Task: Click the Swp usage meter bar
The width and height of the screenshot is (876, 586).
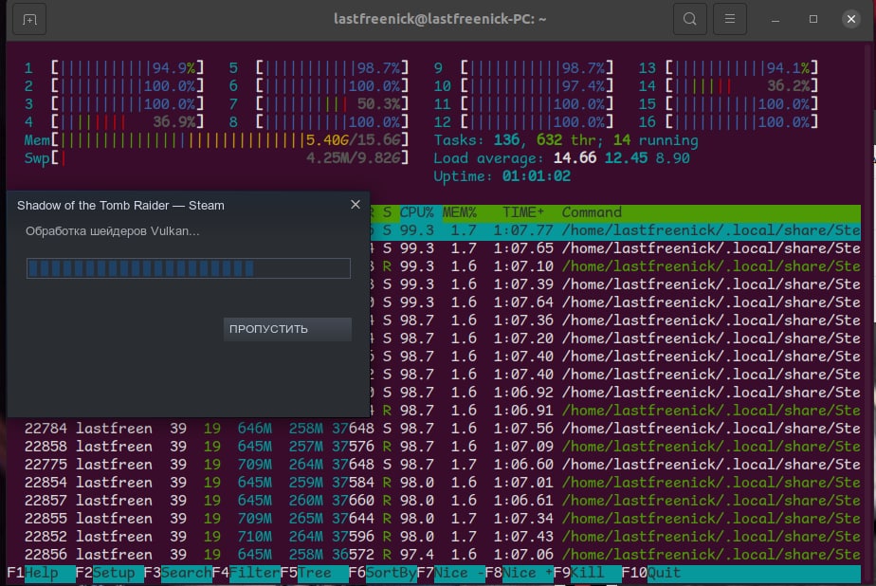Action: [x=215, y=158]
